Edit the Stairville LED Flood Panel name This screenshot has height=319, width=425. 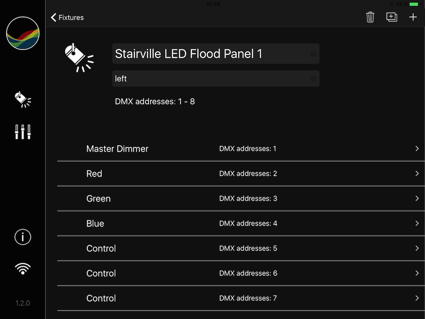(x=208, y=54)
